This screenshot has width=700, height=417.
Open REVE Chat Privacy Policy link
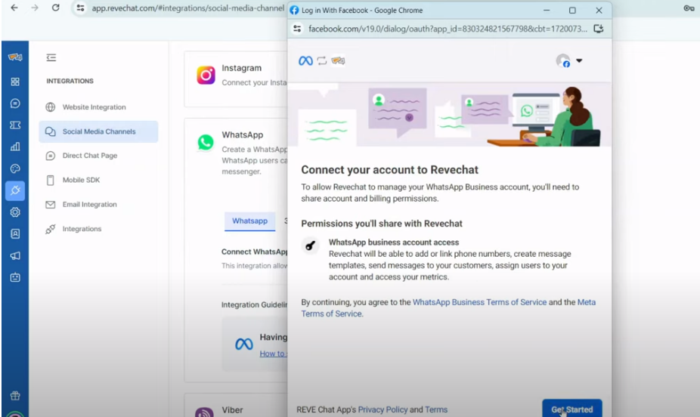(383, 409)
